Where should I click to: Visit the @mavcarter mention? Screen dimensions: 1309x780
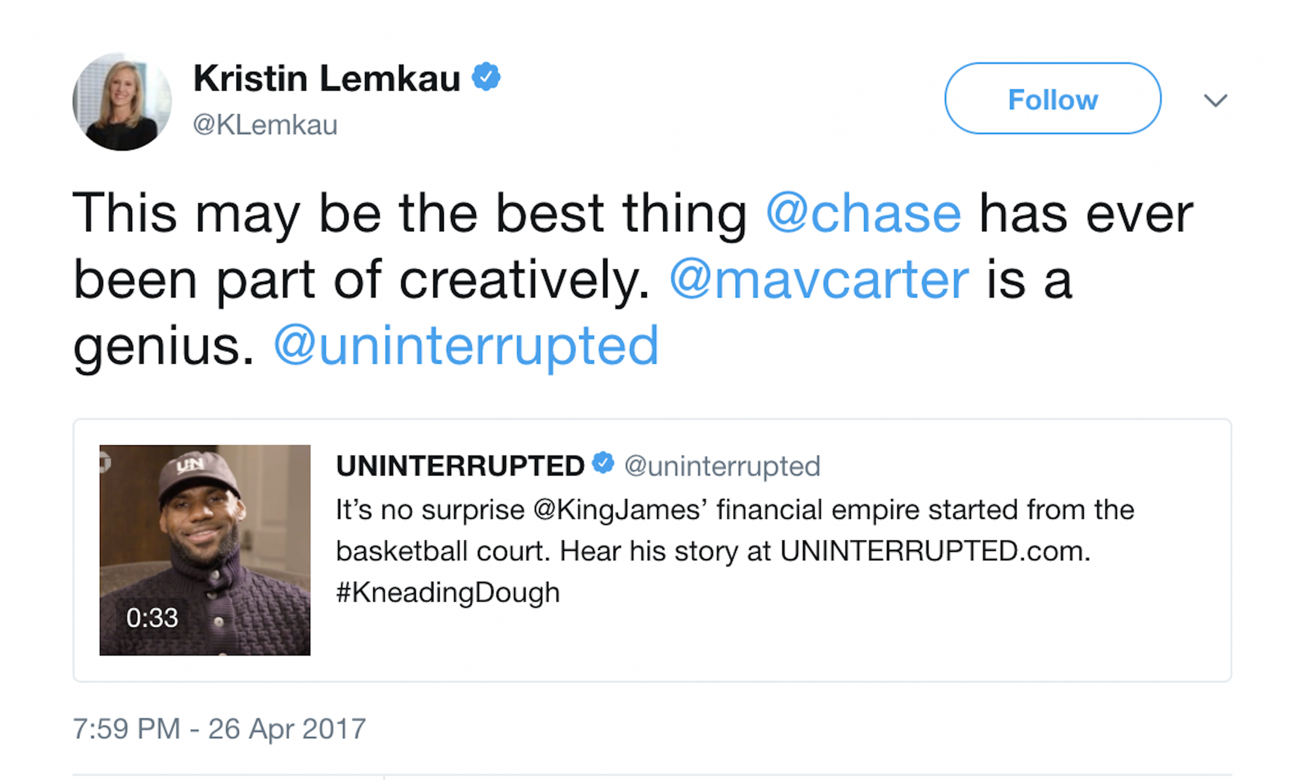(x=819, y=280)
